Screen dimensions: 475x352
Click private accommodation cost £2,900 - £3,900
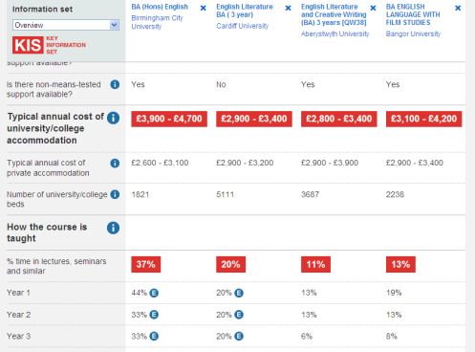tap(330, 163)
